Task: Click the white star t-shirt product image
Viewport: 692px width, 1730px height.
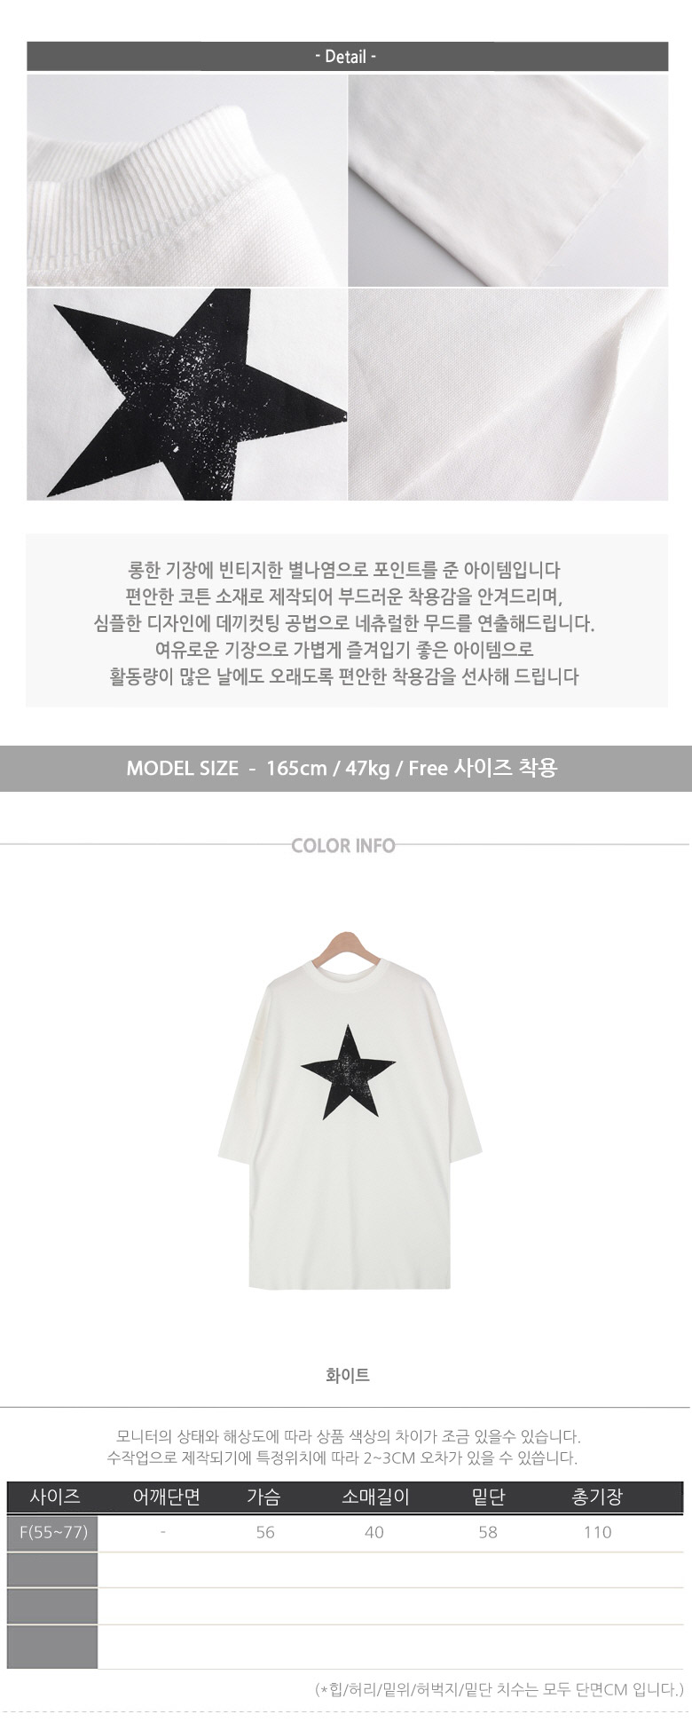Action: tap(350, 1111)
